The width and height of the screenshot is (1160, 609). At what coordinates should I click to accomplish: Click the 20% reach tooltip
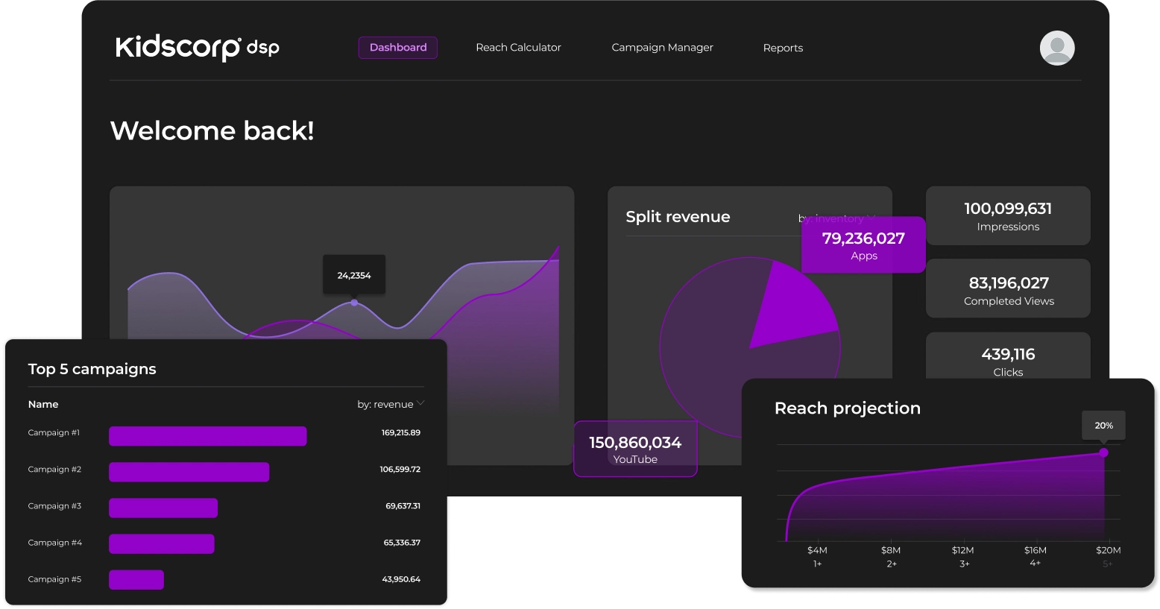1104,426
